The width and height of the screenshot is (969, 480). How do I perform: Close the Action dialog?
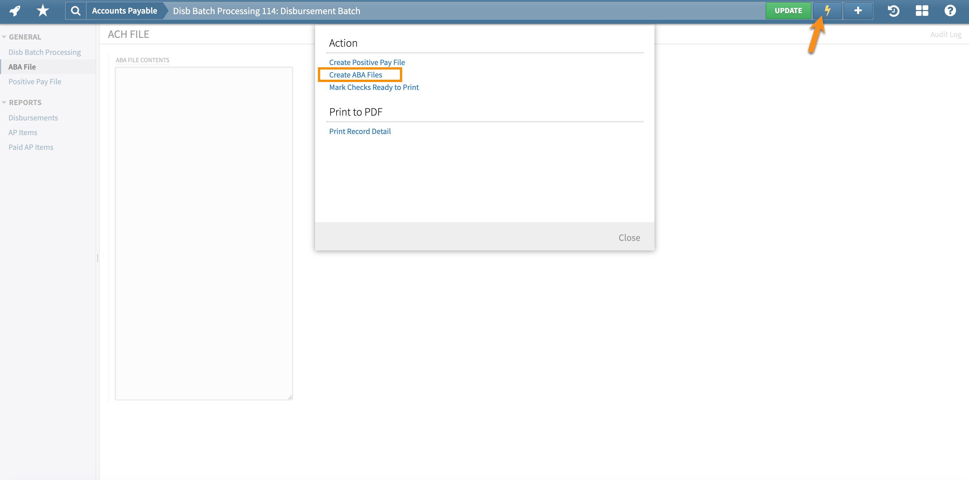629,237
